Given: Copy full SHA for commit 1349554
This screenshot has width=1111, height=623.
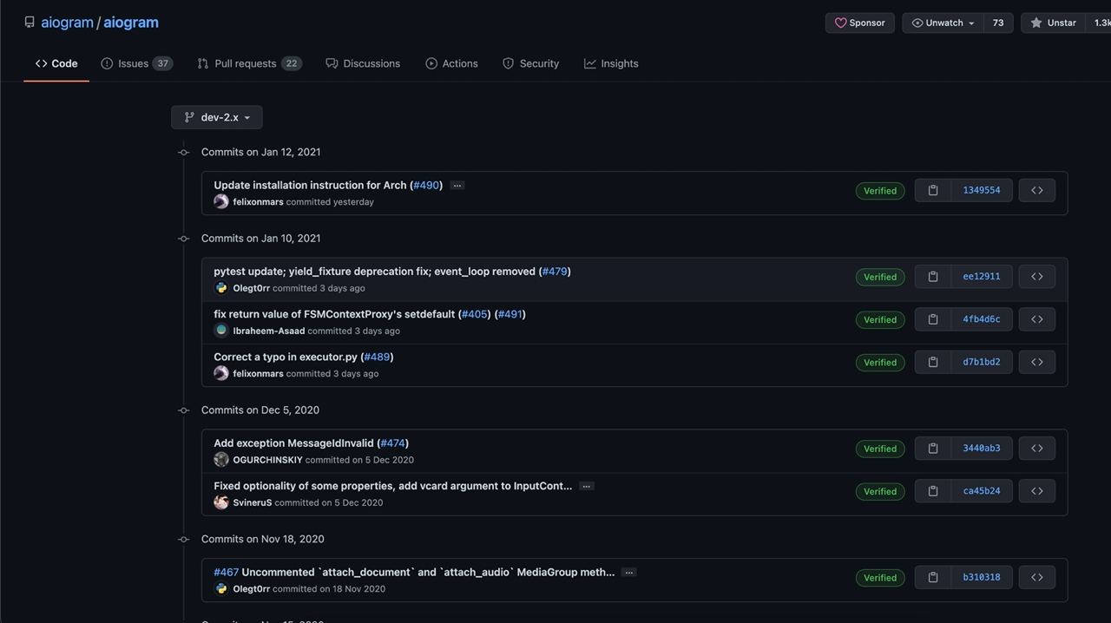Looking at the screenshot, I should point(933,190).
